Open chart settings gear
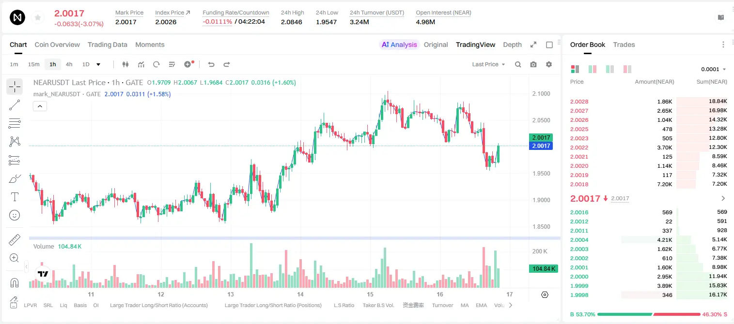 click(x=549, y=64)
